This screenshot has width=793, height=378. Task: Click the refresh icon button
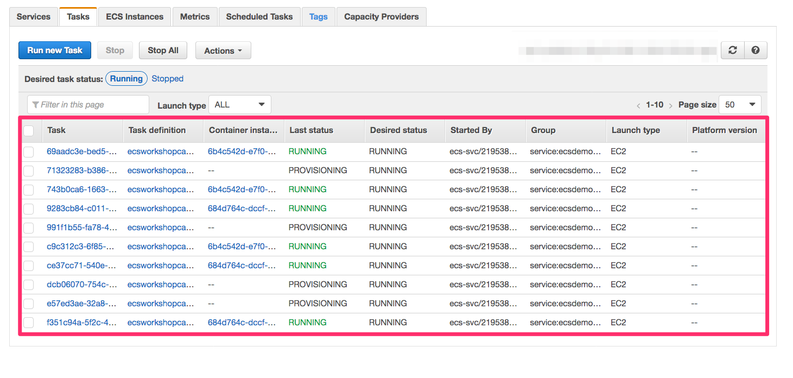[733, 51]
